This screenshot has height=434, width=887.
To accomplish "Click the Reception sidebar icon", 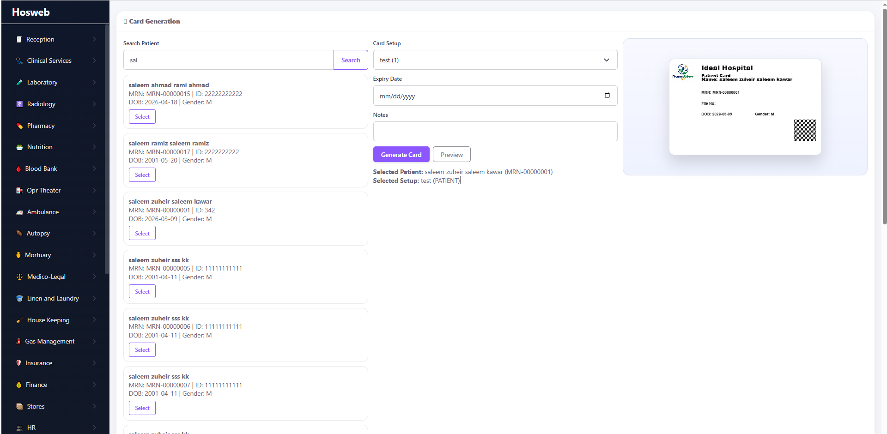I will 19,39.
